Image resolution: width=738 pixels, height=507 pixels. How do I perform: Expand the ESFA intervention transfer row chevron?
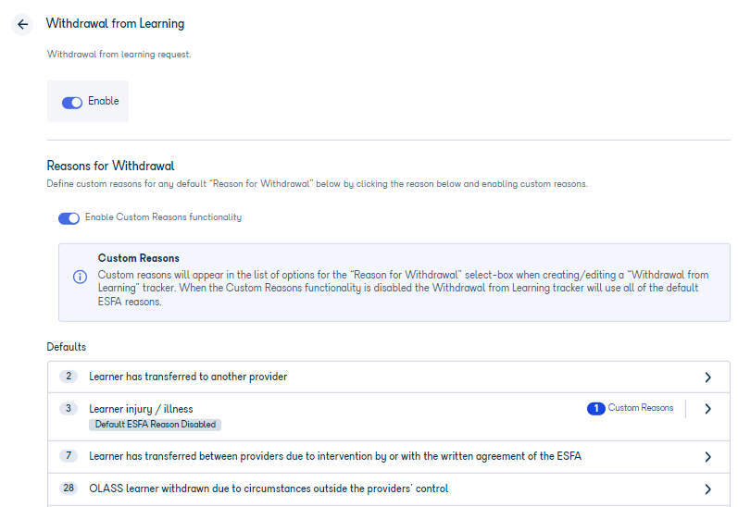707,457
